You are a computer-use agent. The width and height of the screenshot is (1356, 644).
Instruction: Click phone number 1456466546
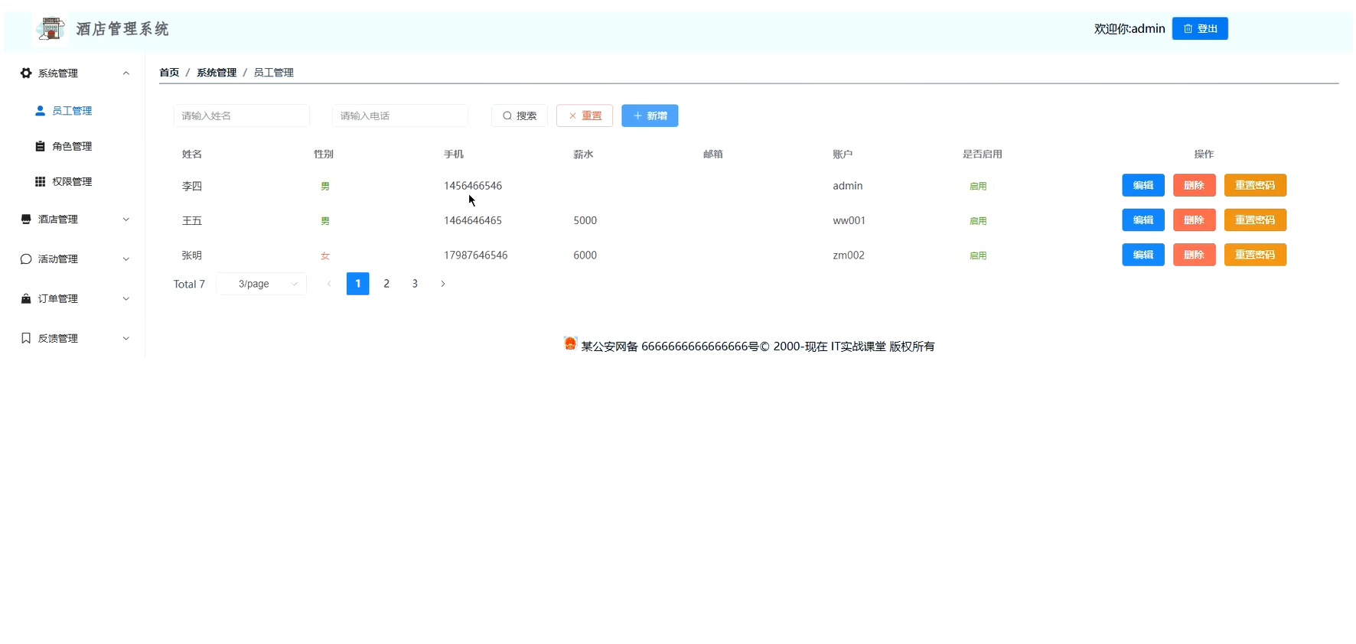pyautogui.click(x=473, y=186)
